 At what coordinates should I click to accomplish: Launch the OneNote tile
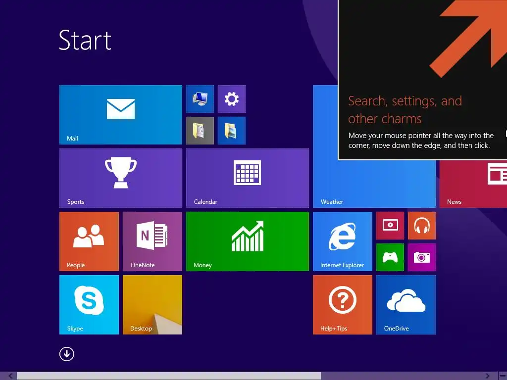(x=152, y=241)
